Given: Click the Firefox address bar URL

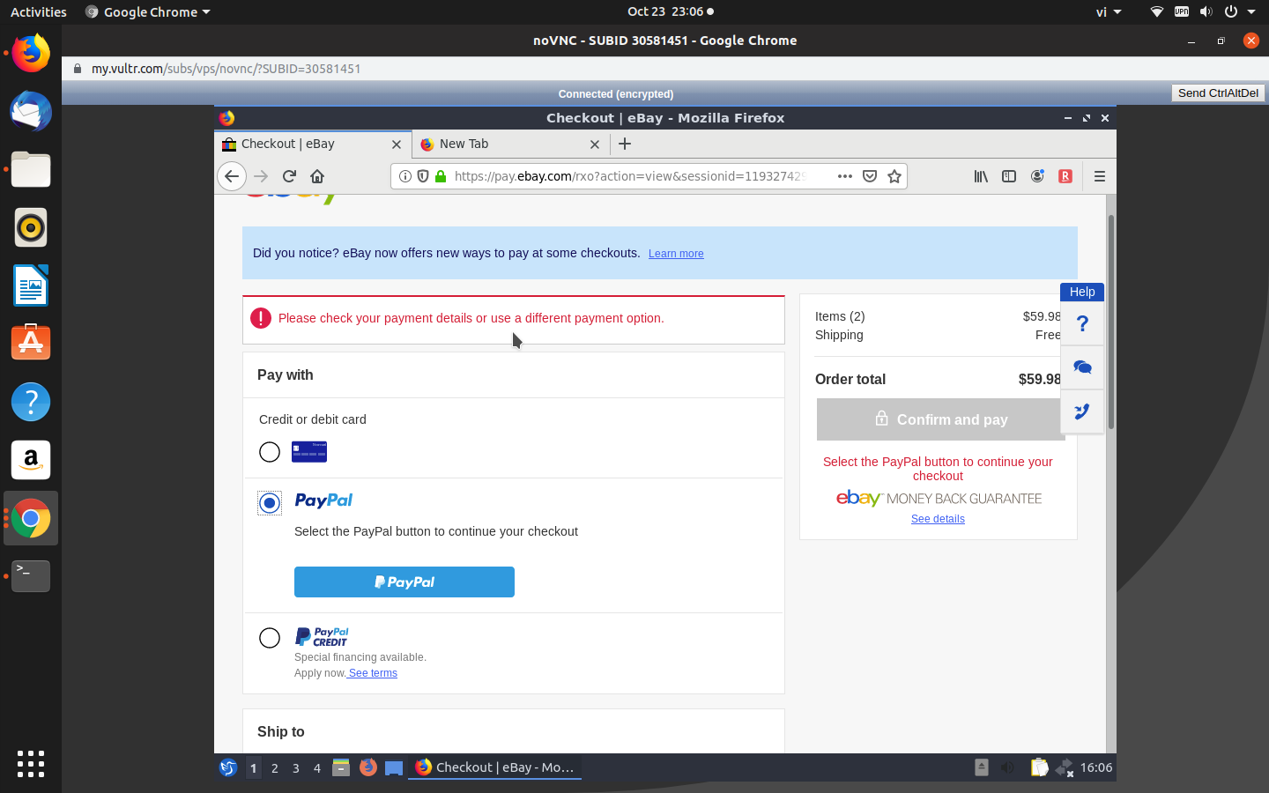Looking at the screenshot, I should [630, 176].
